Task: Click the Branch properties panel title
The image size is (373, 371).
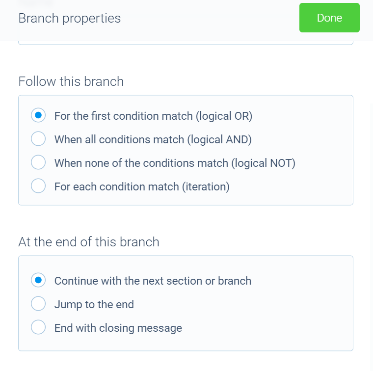Action: 70,18
